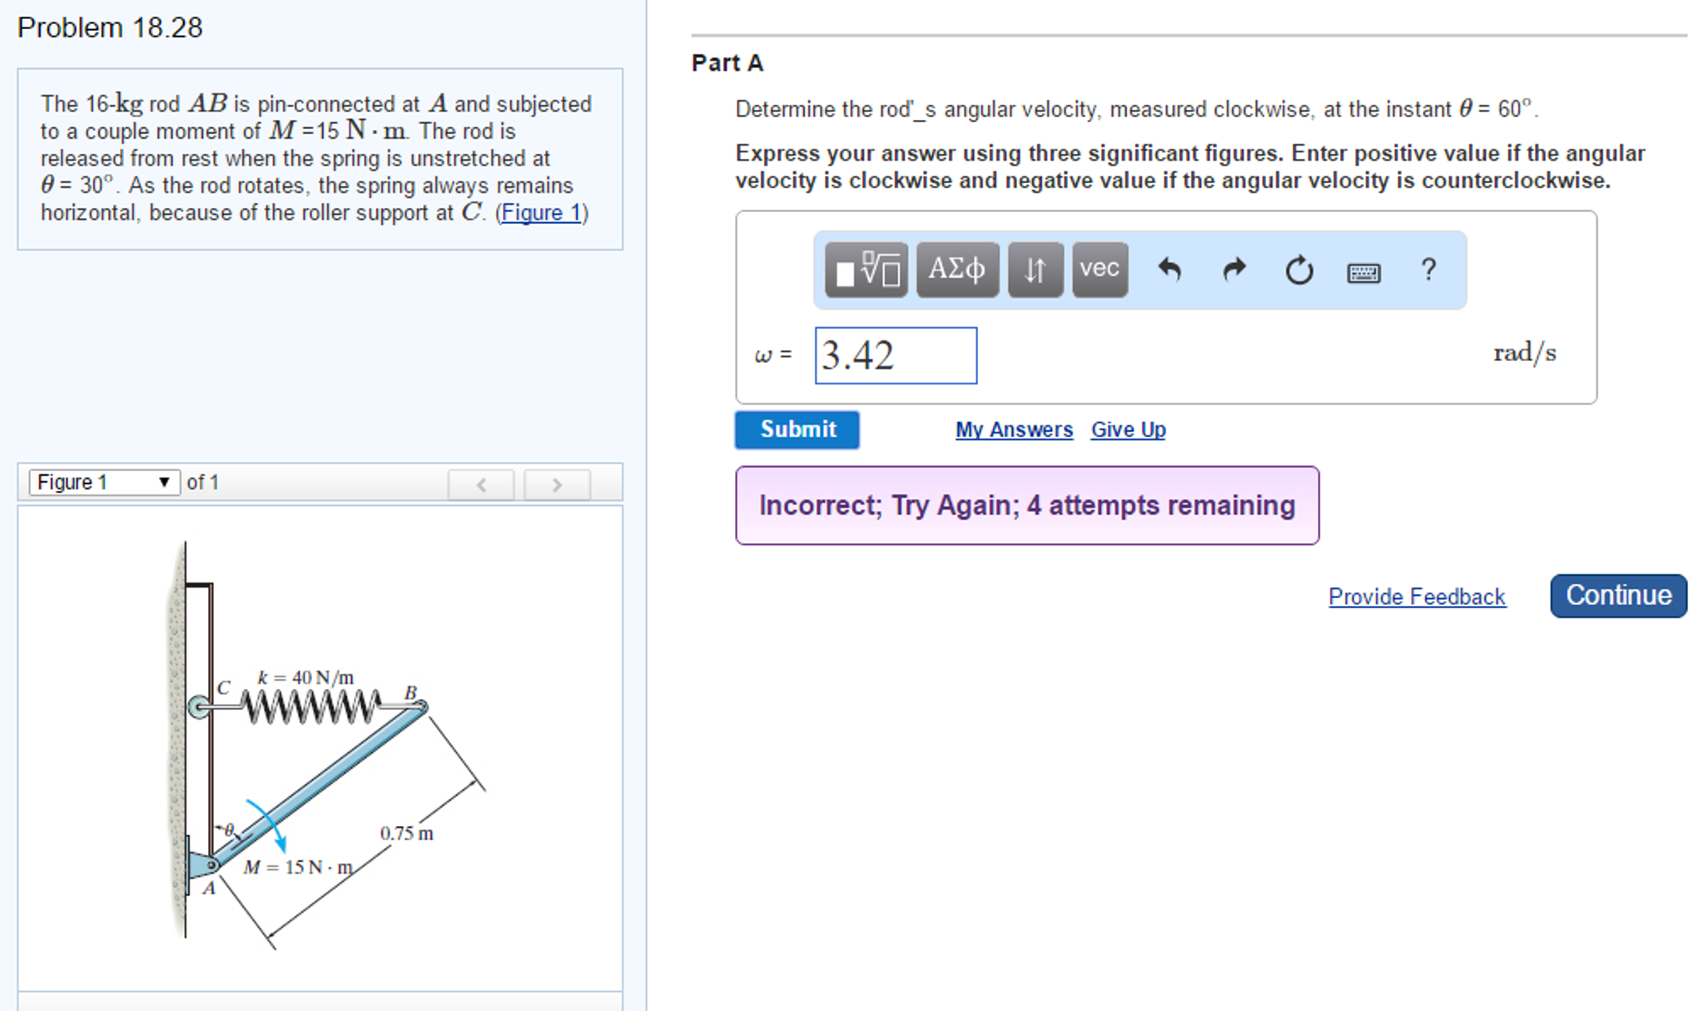Click the subscript/superscript arrows tool
1703x1011 pixels.
click(x=1035, y=270)
